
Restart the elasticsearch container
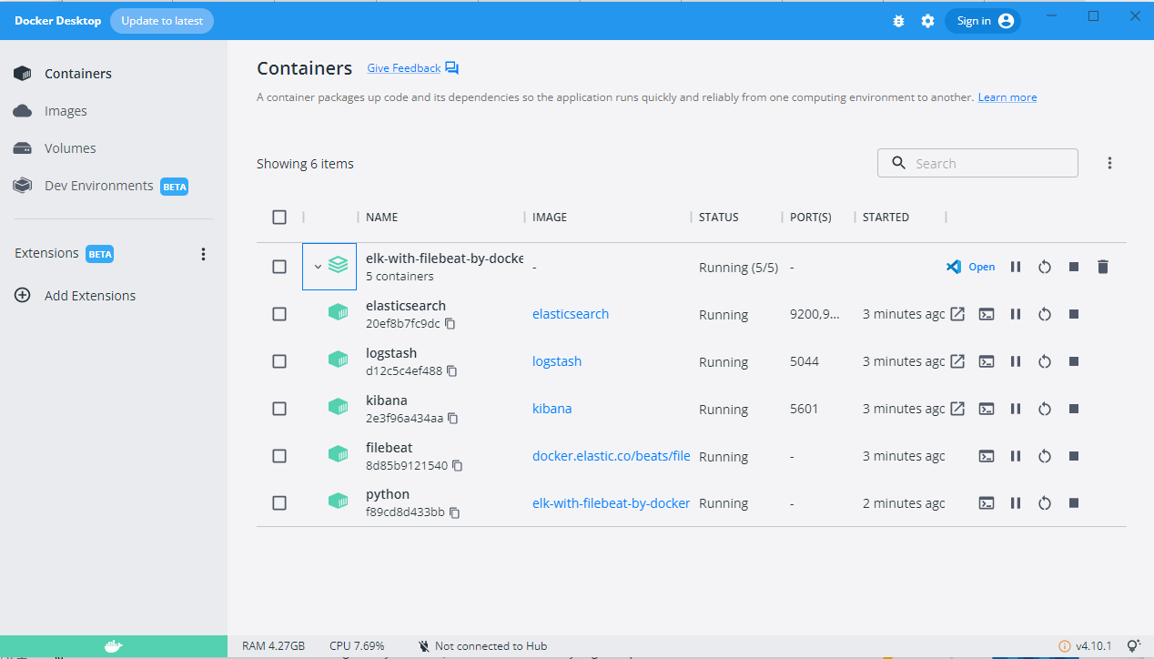pyautogui.click(x=1045, y=314)
